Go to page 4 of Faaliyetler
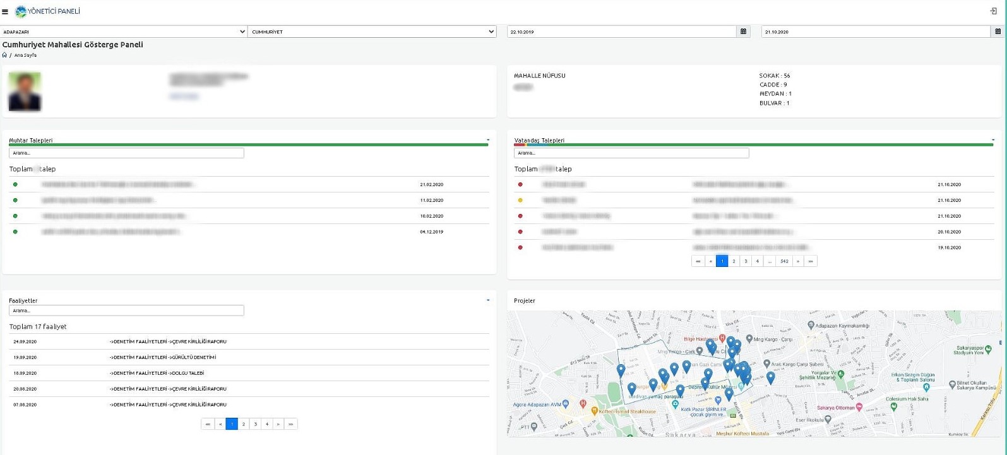The width and height of the screenshot is (1007, 455). click(x=267, y=424)
